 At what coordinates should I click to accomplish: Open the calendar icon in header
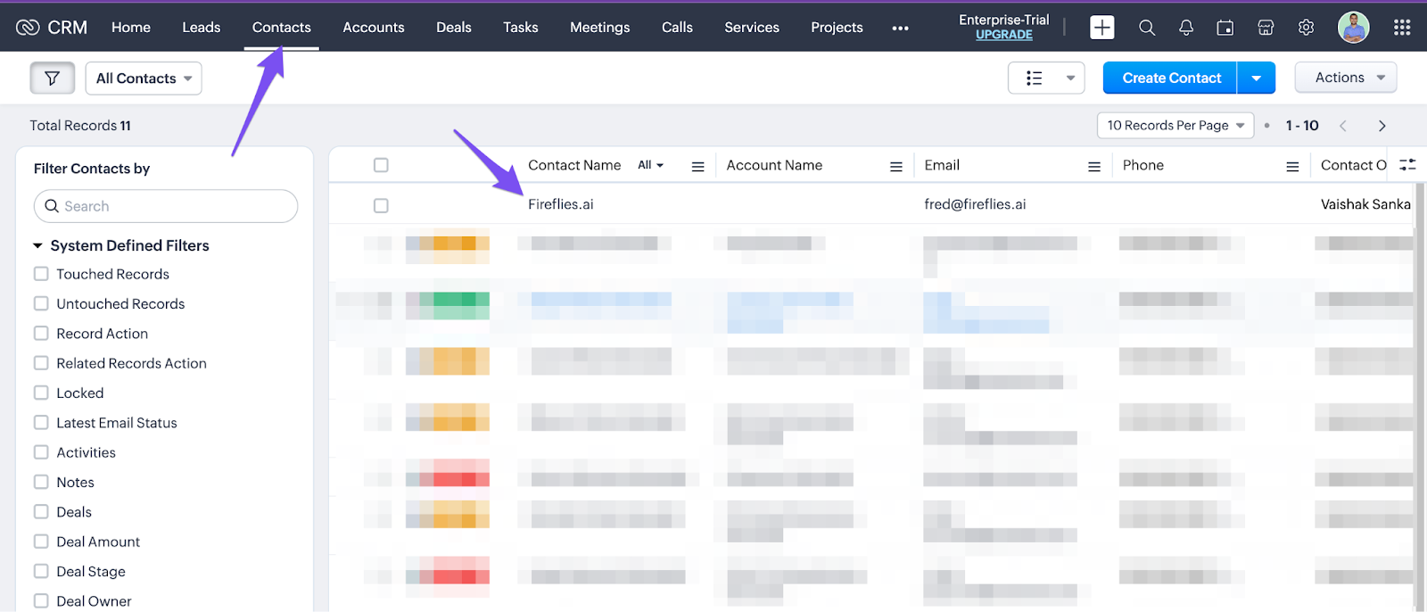[1225, 28]
